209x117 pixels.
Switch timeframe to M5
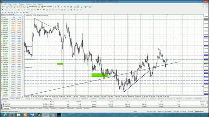click(x=6, y=13)
